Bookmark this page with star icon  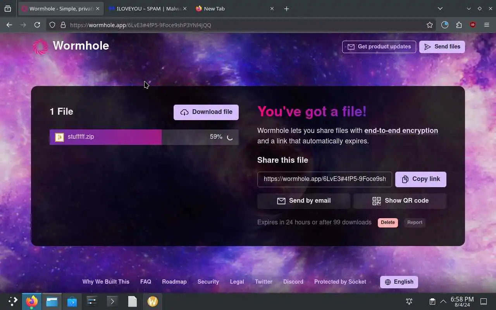[x=429, y=25]
